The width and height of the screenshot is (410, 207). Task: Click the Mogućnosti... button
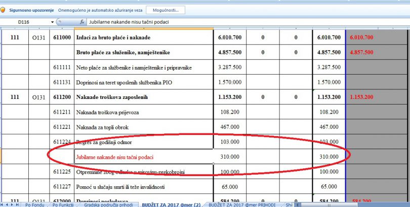click(165, 10)
